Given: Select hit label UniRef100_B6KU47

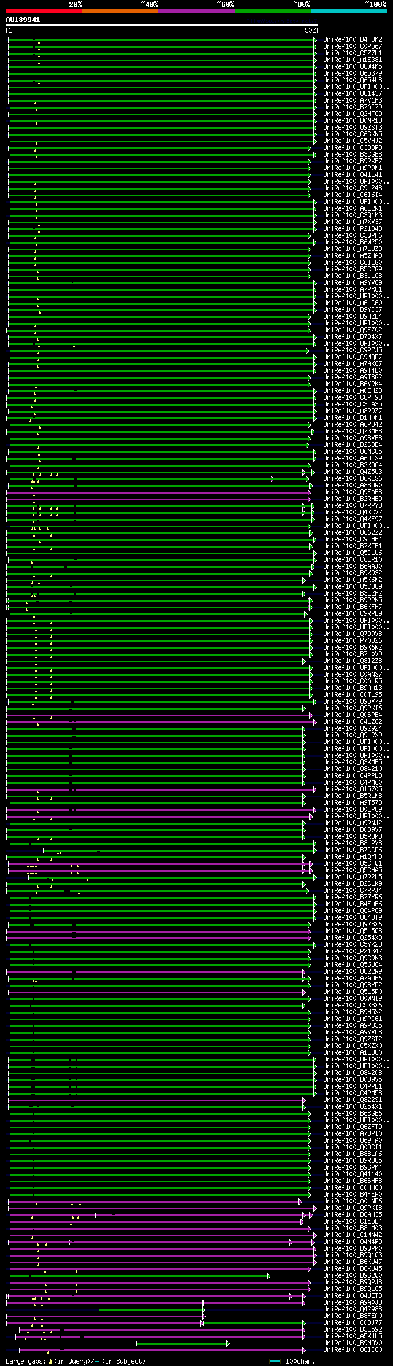Looking at the screenshot, I should click(352, 1262).
